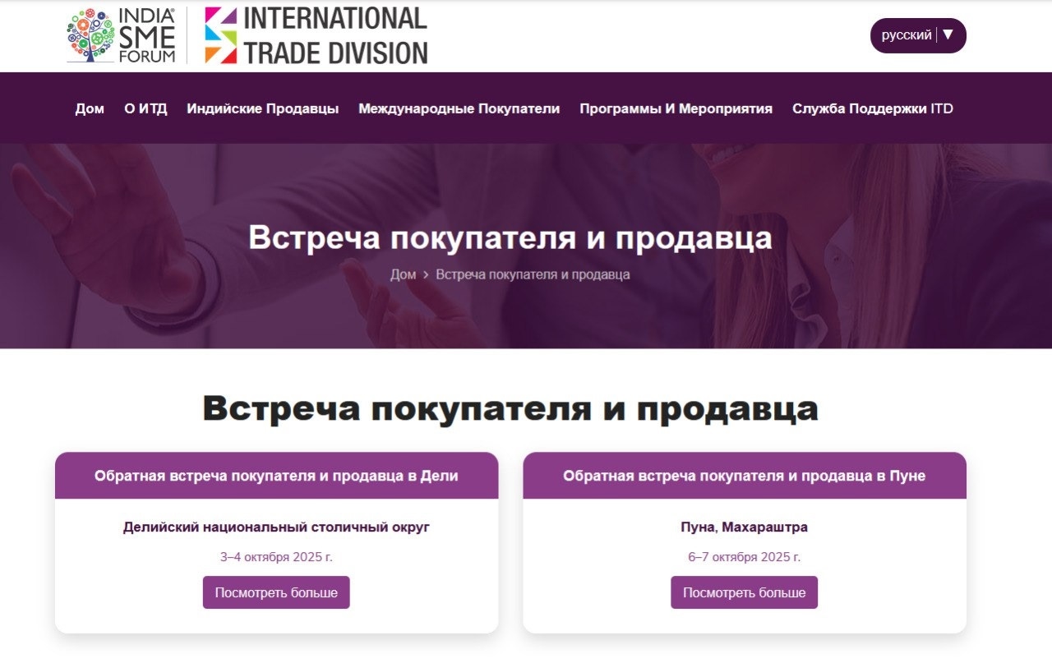Image resolution: width=1052 pixels, height=663 pixels.
Task: Click the Pune meeting card header
Action: [x=744, y=476]
